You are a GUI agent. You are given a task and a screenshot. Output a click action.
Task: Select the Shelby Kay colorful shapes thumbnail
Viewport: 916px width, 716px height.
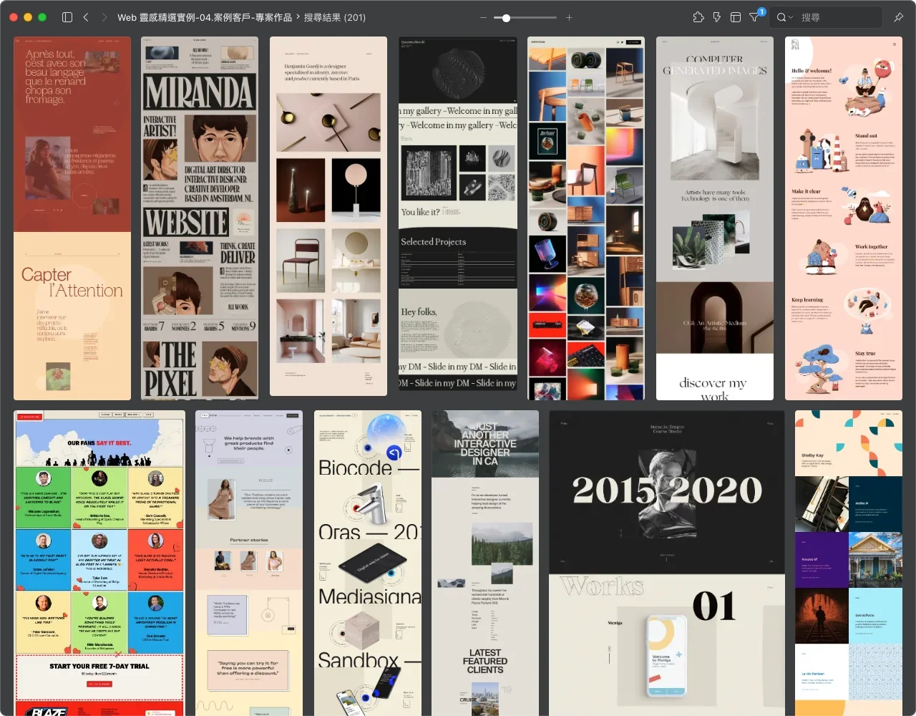click(x=849, y=563)
